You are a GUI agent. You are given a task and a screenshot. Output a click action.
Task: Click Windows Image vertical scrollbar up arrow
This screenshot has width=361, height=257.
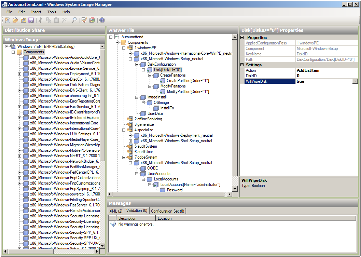coord(102,46)
